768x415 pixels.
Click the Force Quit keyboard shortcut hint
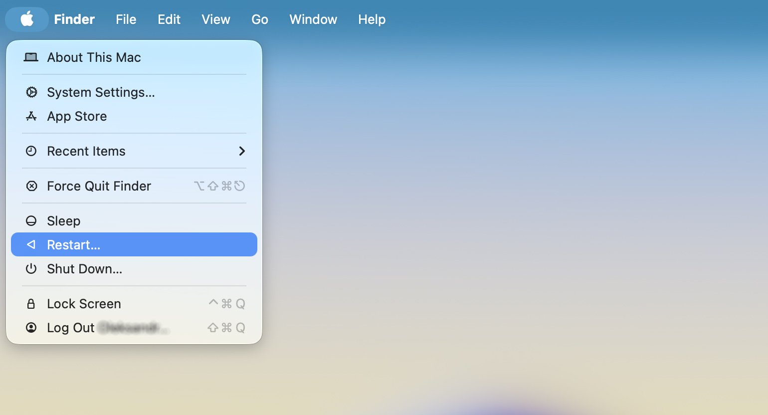[219, 186]
